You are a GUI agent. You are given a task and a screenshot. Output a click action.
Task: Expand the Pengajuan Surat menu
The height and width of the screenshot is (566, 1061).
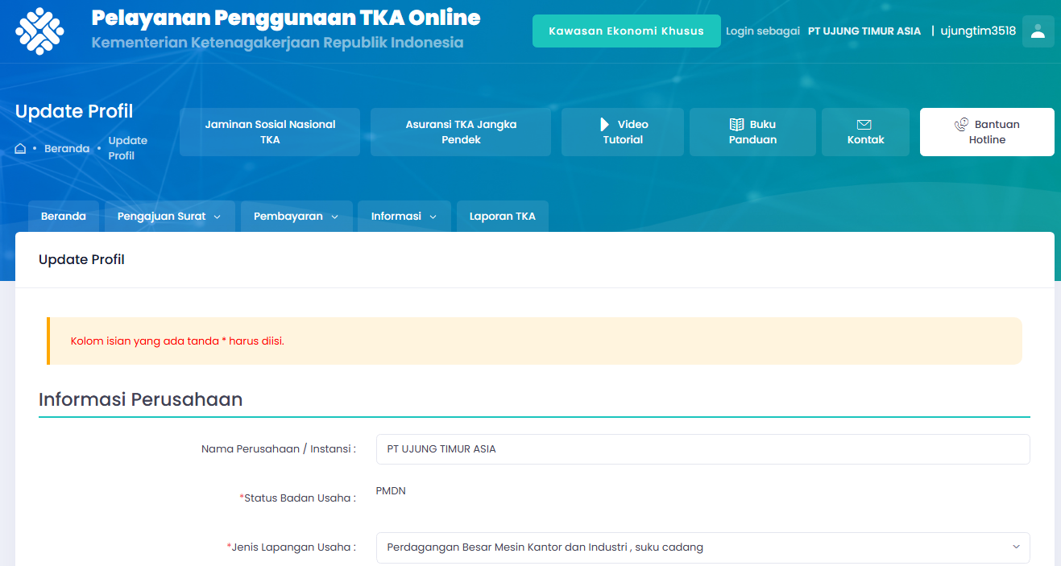point(170,217)
